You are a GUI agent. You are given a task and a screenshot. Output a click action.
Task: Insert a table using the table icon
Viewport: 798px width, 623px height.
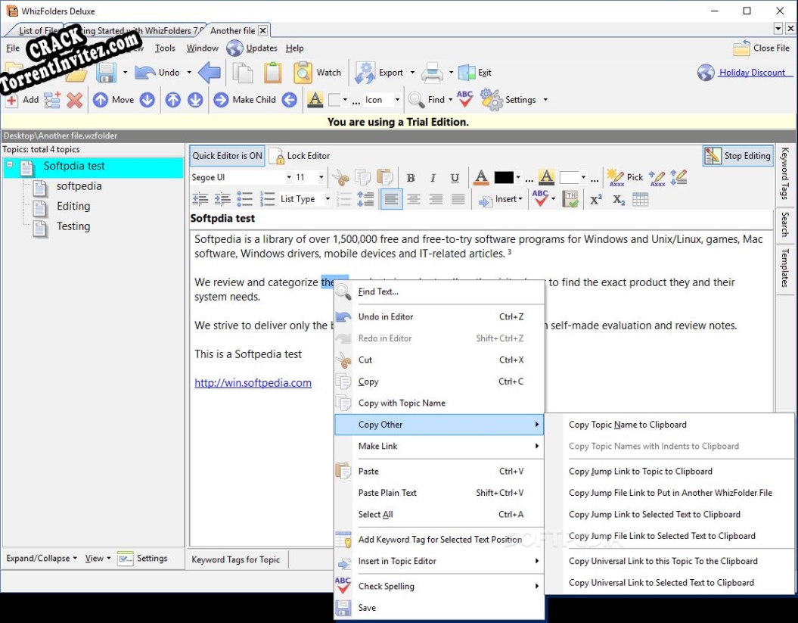639,199
